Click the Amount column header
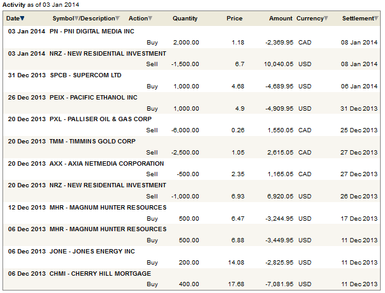 point(280,19)
